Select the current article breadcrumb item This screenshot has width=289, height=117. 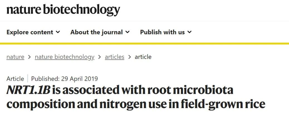(143, 57)
